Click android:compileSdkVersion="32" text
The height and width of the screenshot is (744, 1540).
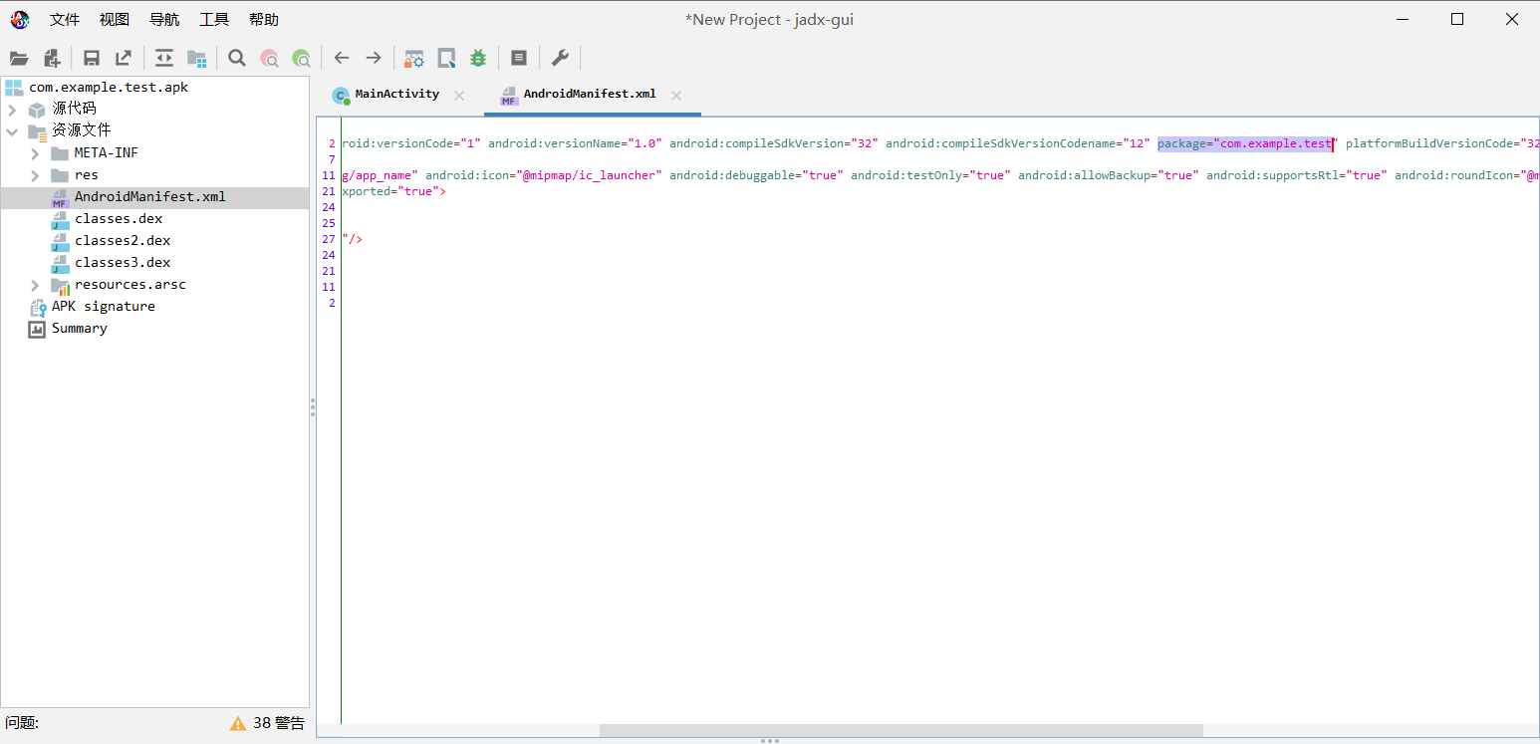[773, 143]
